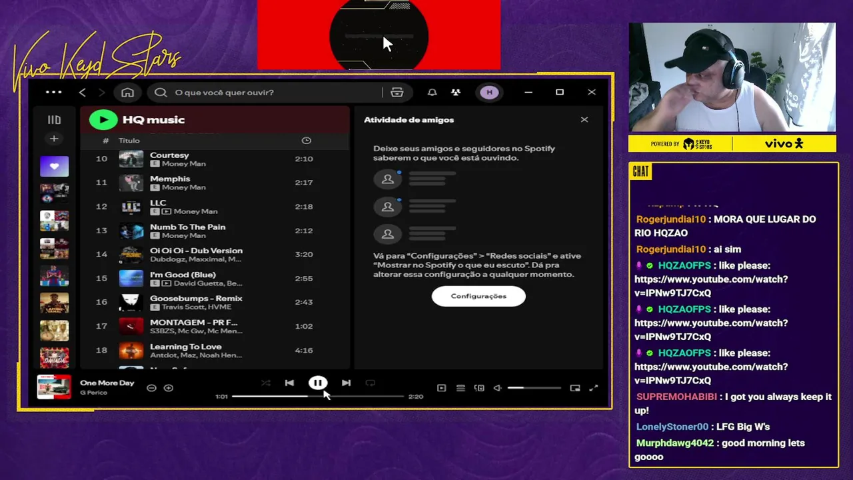853x480 pixels.
Task: Open the Connect to a device icon
Action: (x=479, y=388)
